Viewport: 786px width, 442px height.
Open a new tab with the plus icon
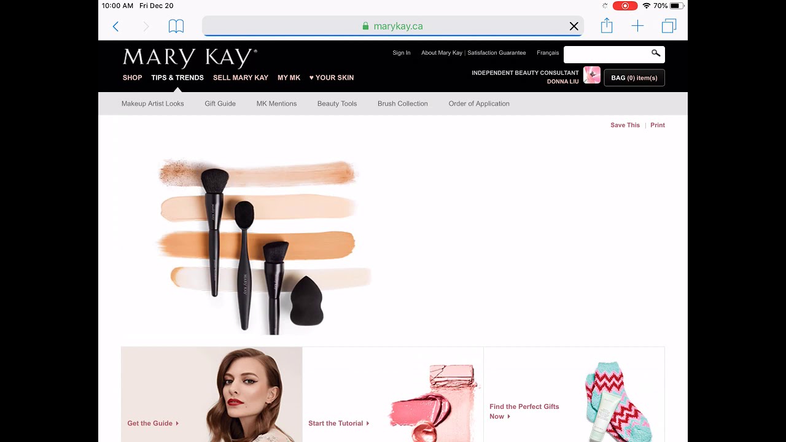[637, 26]
